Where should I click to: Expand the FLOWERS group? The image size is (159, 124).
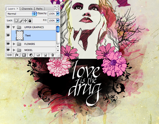14,44
